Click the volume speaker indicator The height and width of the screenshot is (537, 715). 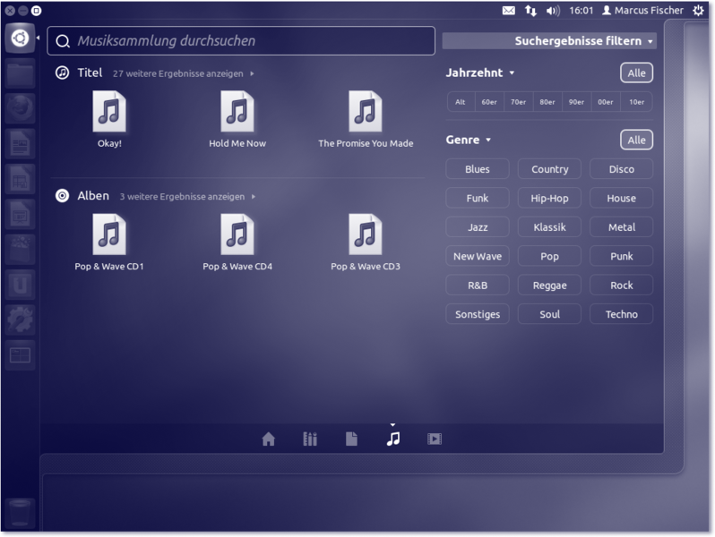[x=553, y=11]
